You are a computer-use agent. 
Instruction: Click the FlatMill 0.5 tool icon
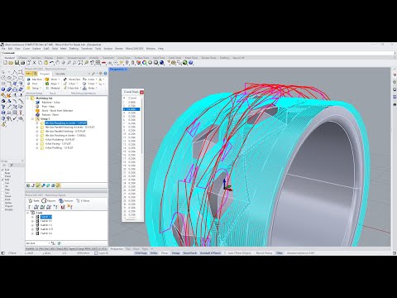pos(37,221)
